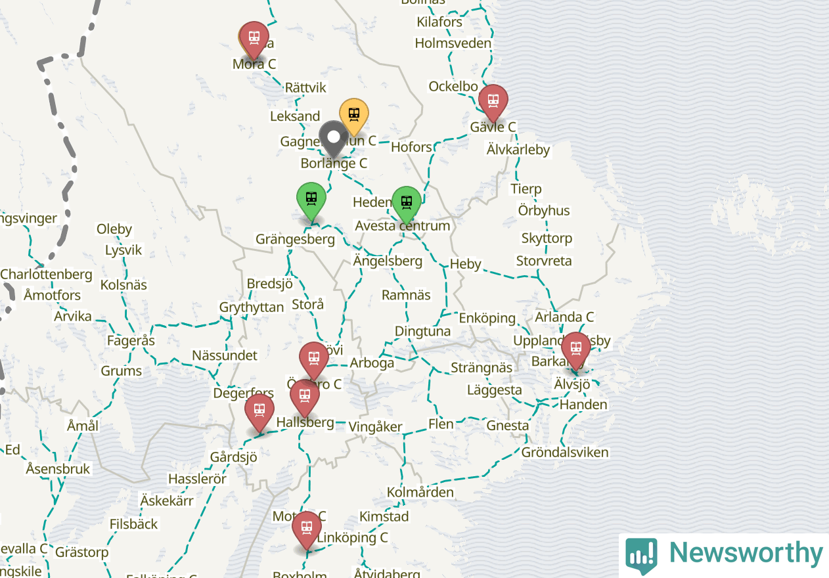The image size is (829, 578).
Task: Click the Grythyttan label
Action: (252, 307)
